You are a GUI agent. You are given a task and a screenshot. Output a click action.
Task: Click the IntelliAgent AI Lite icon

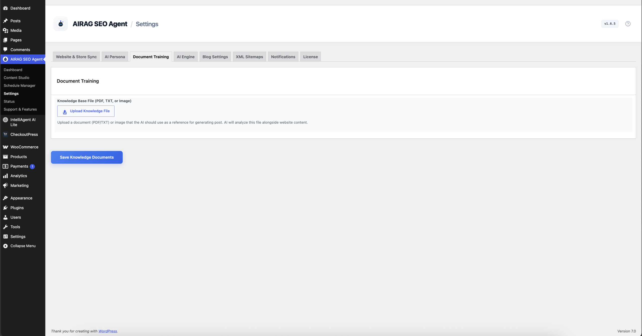coord(5,120)
